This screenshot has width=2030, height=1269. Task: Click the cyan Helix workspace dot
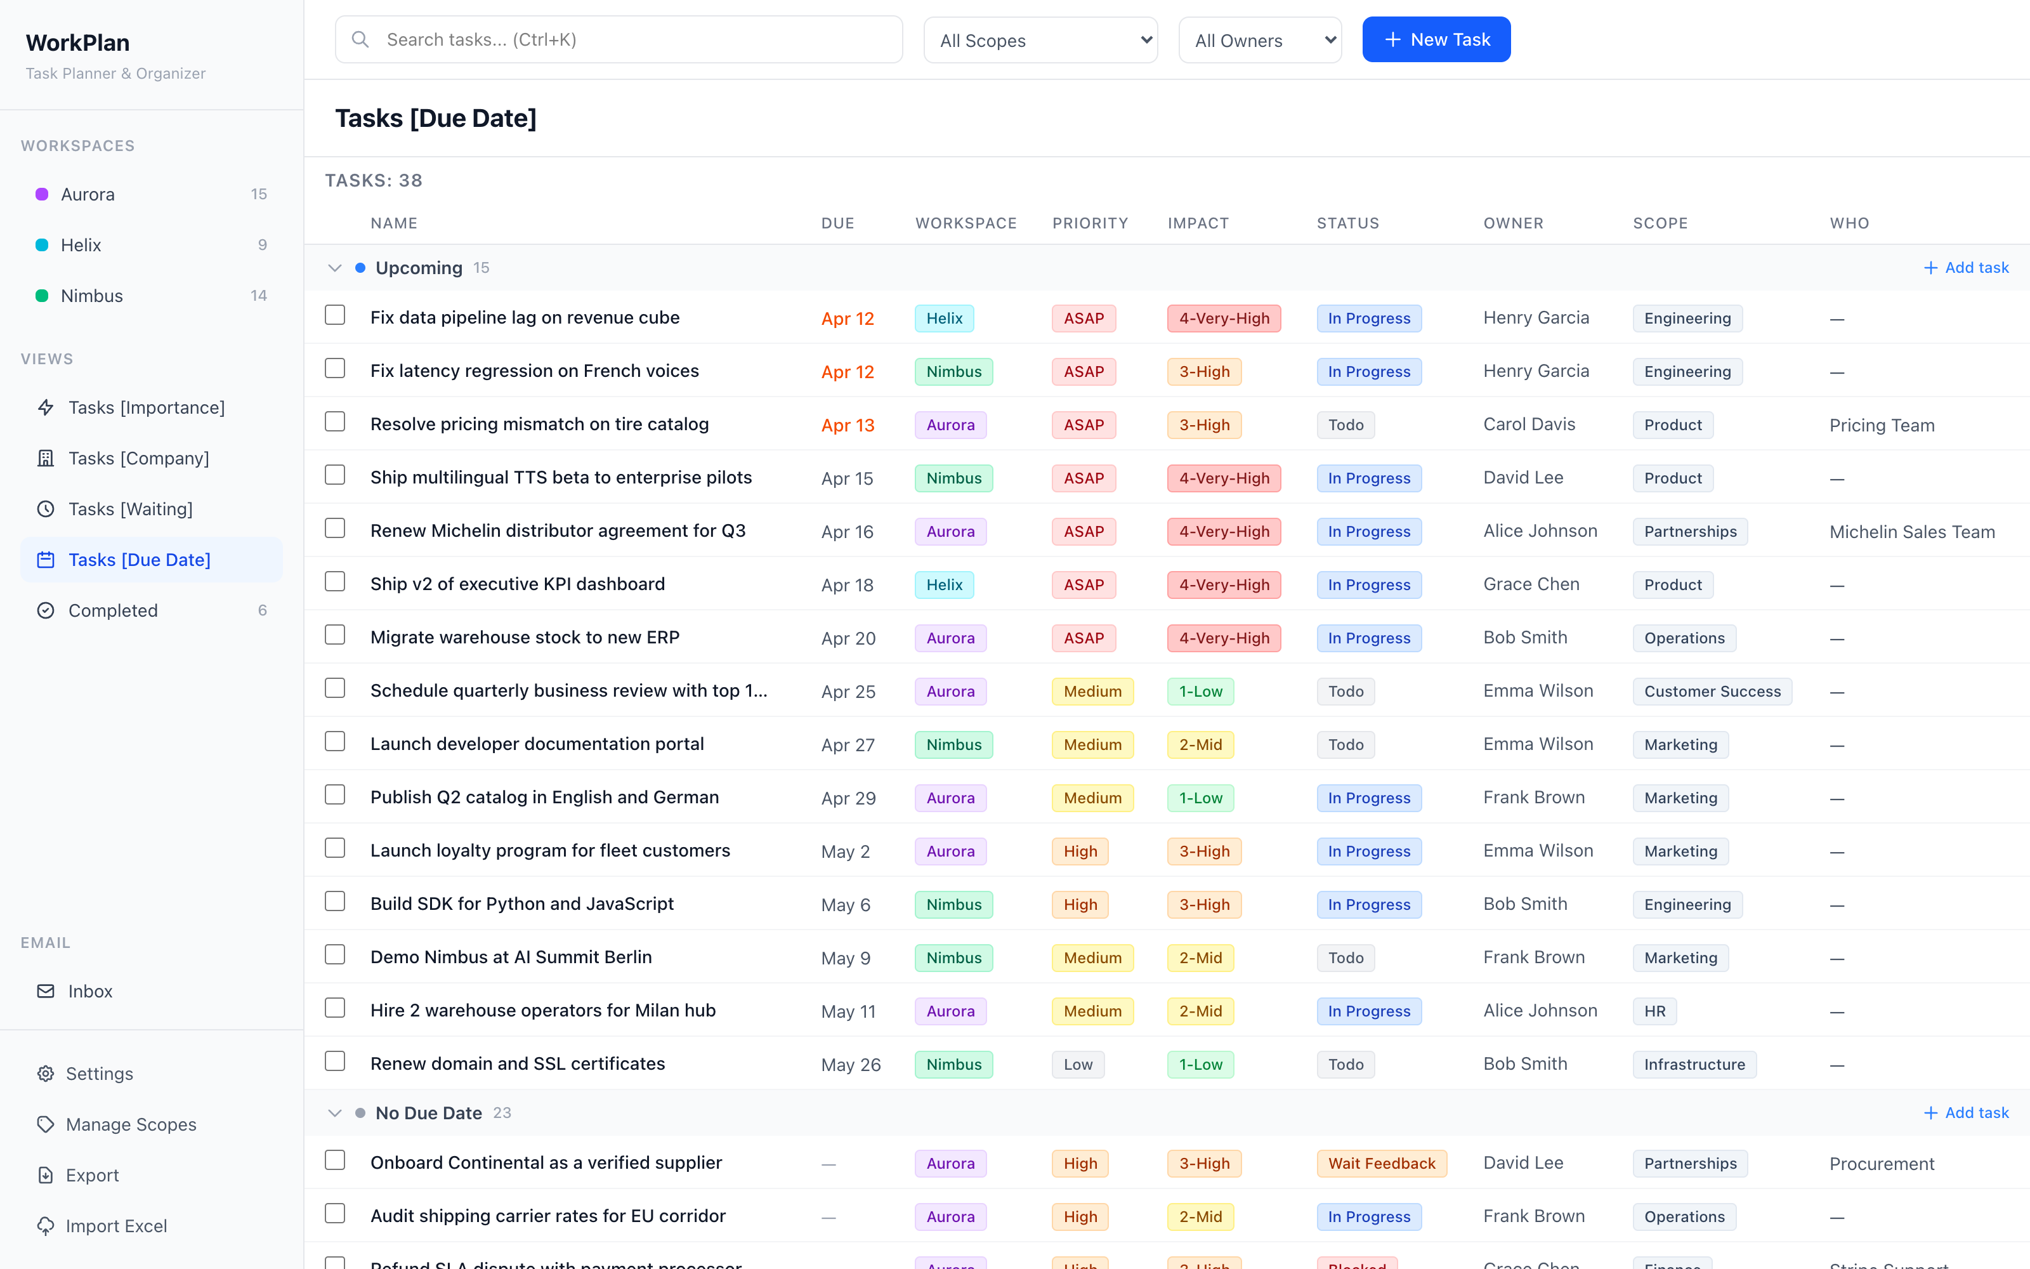[x=41, y=245]
